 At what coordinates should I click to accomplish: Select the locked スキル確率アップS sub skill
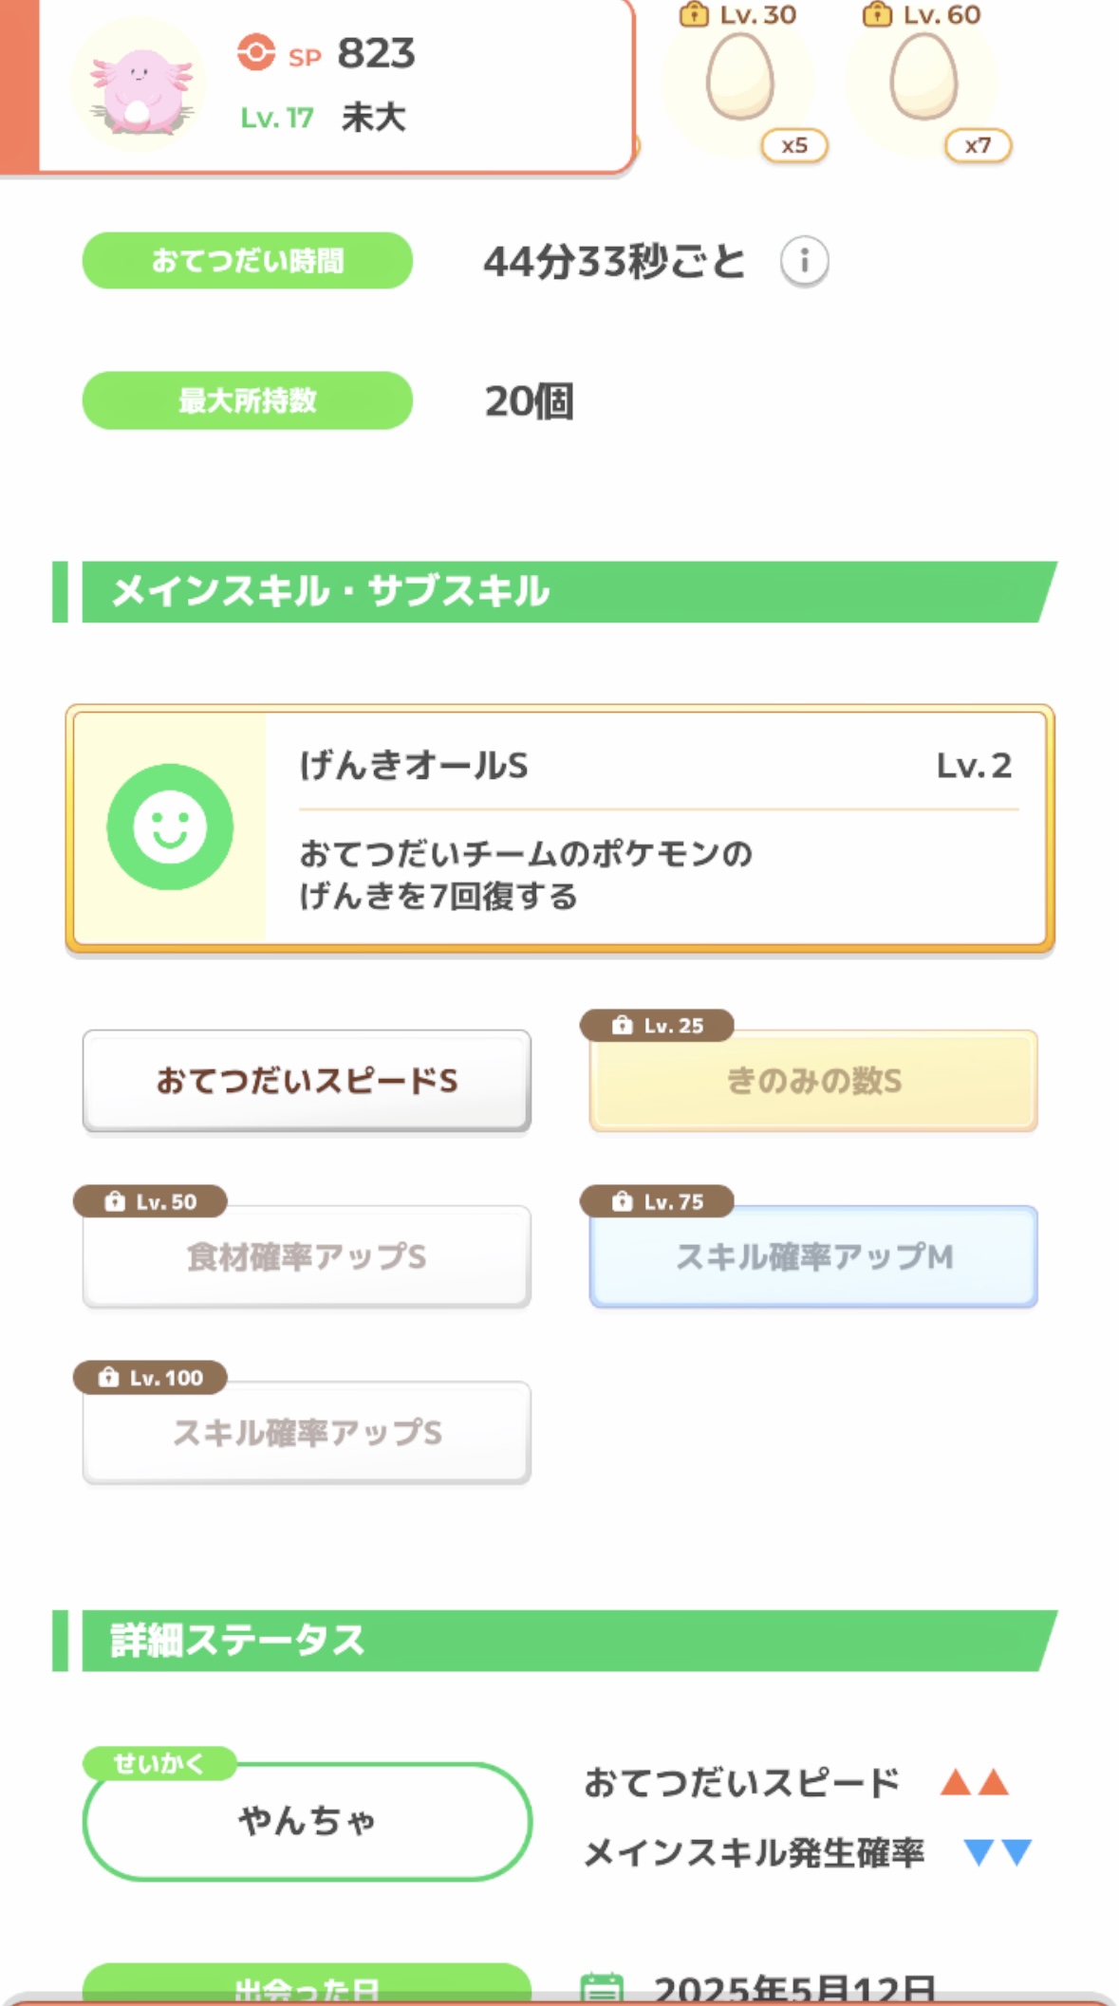(307, 1432)
